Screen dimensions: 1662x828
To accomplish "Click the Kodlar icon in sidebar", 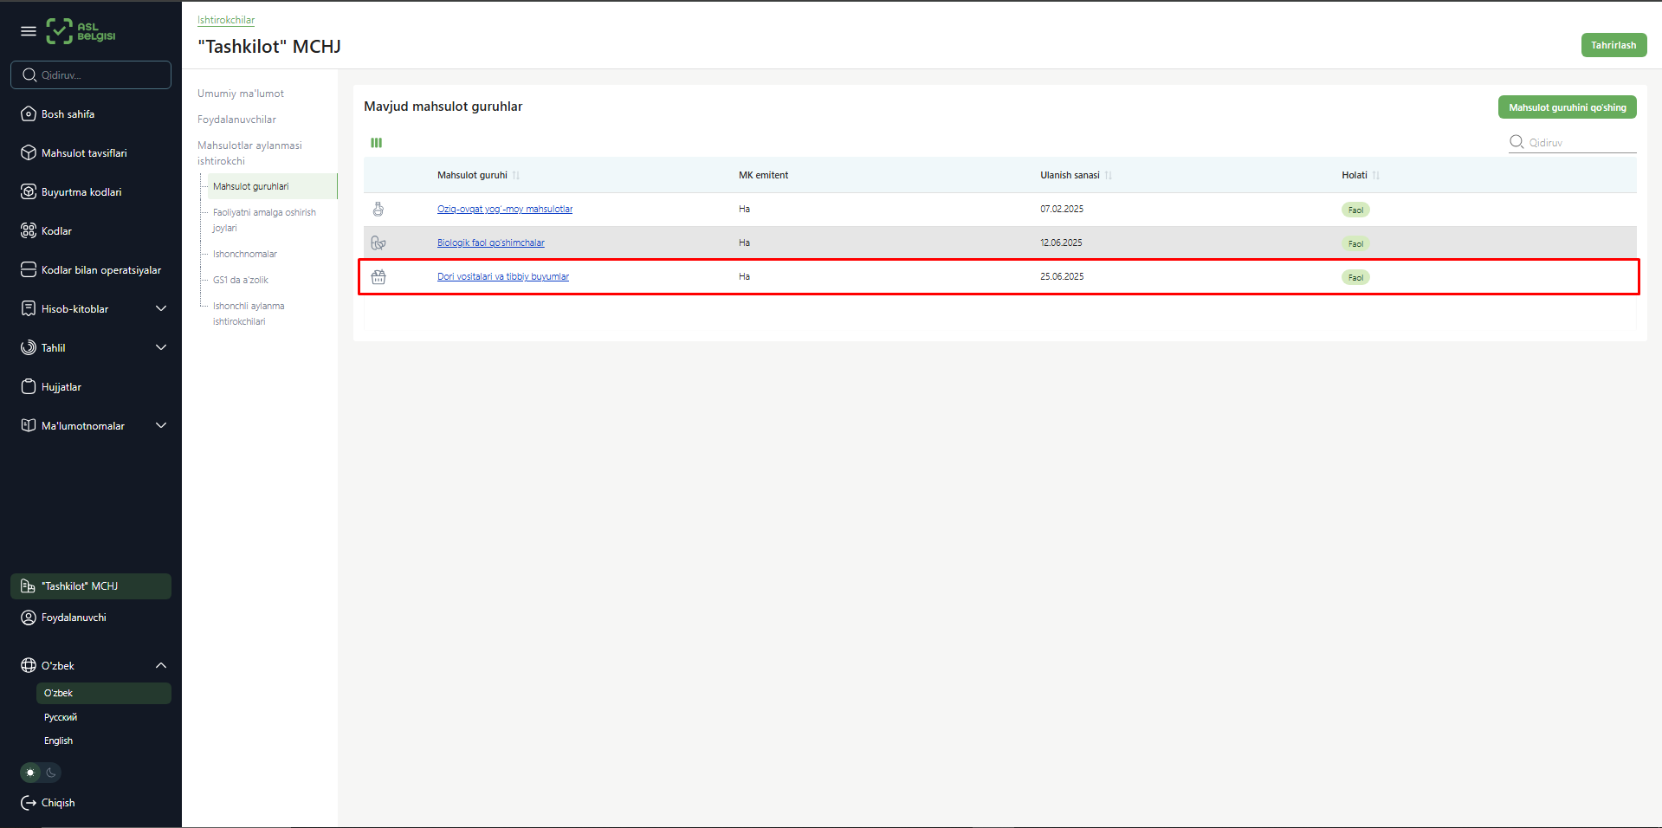I will point(29,231).
